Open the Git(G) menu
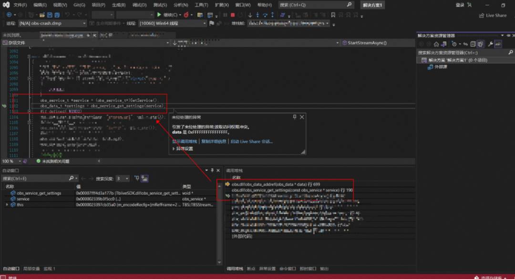This screenshot has height=279, width=515. click(x=79, y=5)
